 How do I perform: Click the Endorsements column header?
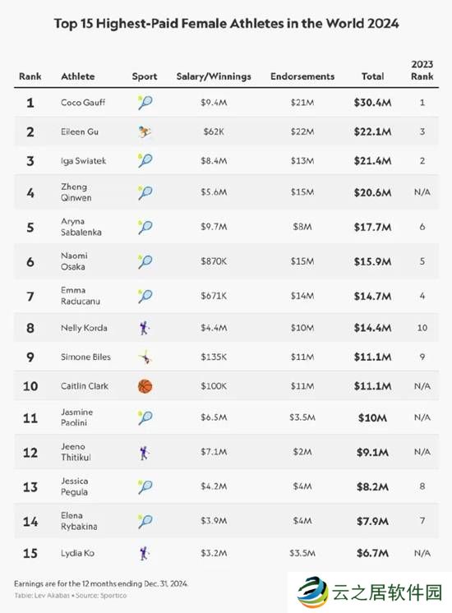pos(302,76)
